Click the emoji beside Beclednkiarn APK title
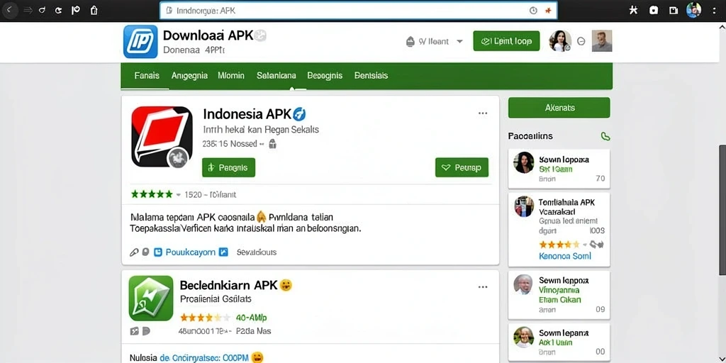This screenshot has width=726, height=363. [286, 285]
